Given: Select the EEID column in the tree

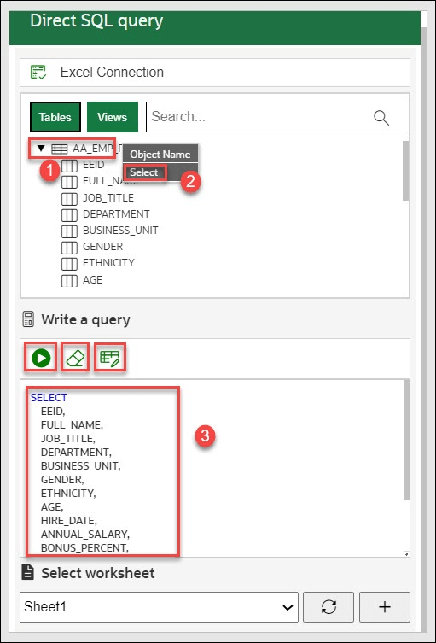Looking at the screenshot, I should pyautogui.click(x=94, y=165).
